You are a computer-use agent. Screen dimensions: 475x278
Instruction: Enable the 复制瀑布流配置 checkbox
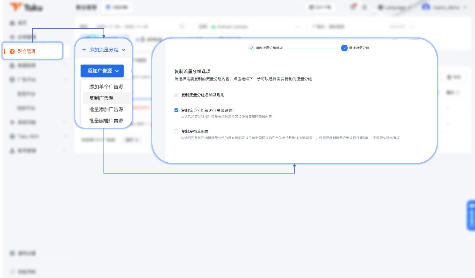coord(177,132)
